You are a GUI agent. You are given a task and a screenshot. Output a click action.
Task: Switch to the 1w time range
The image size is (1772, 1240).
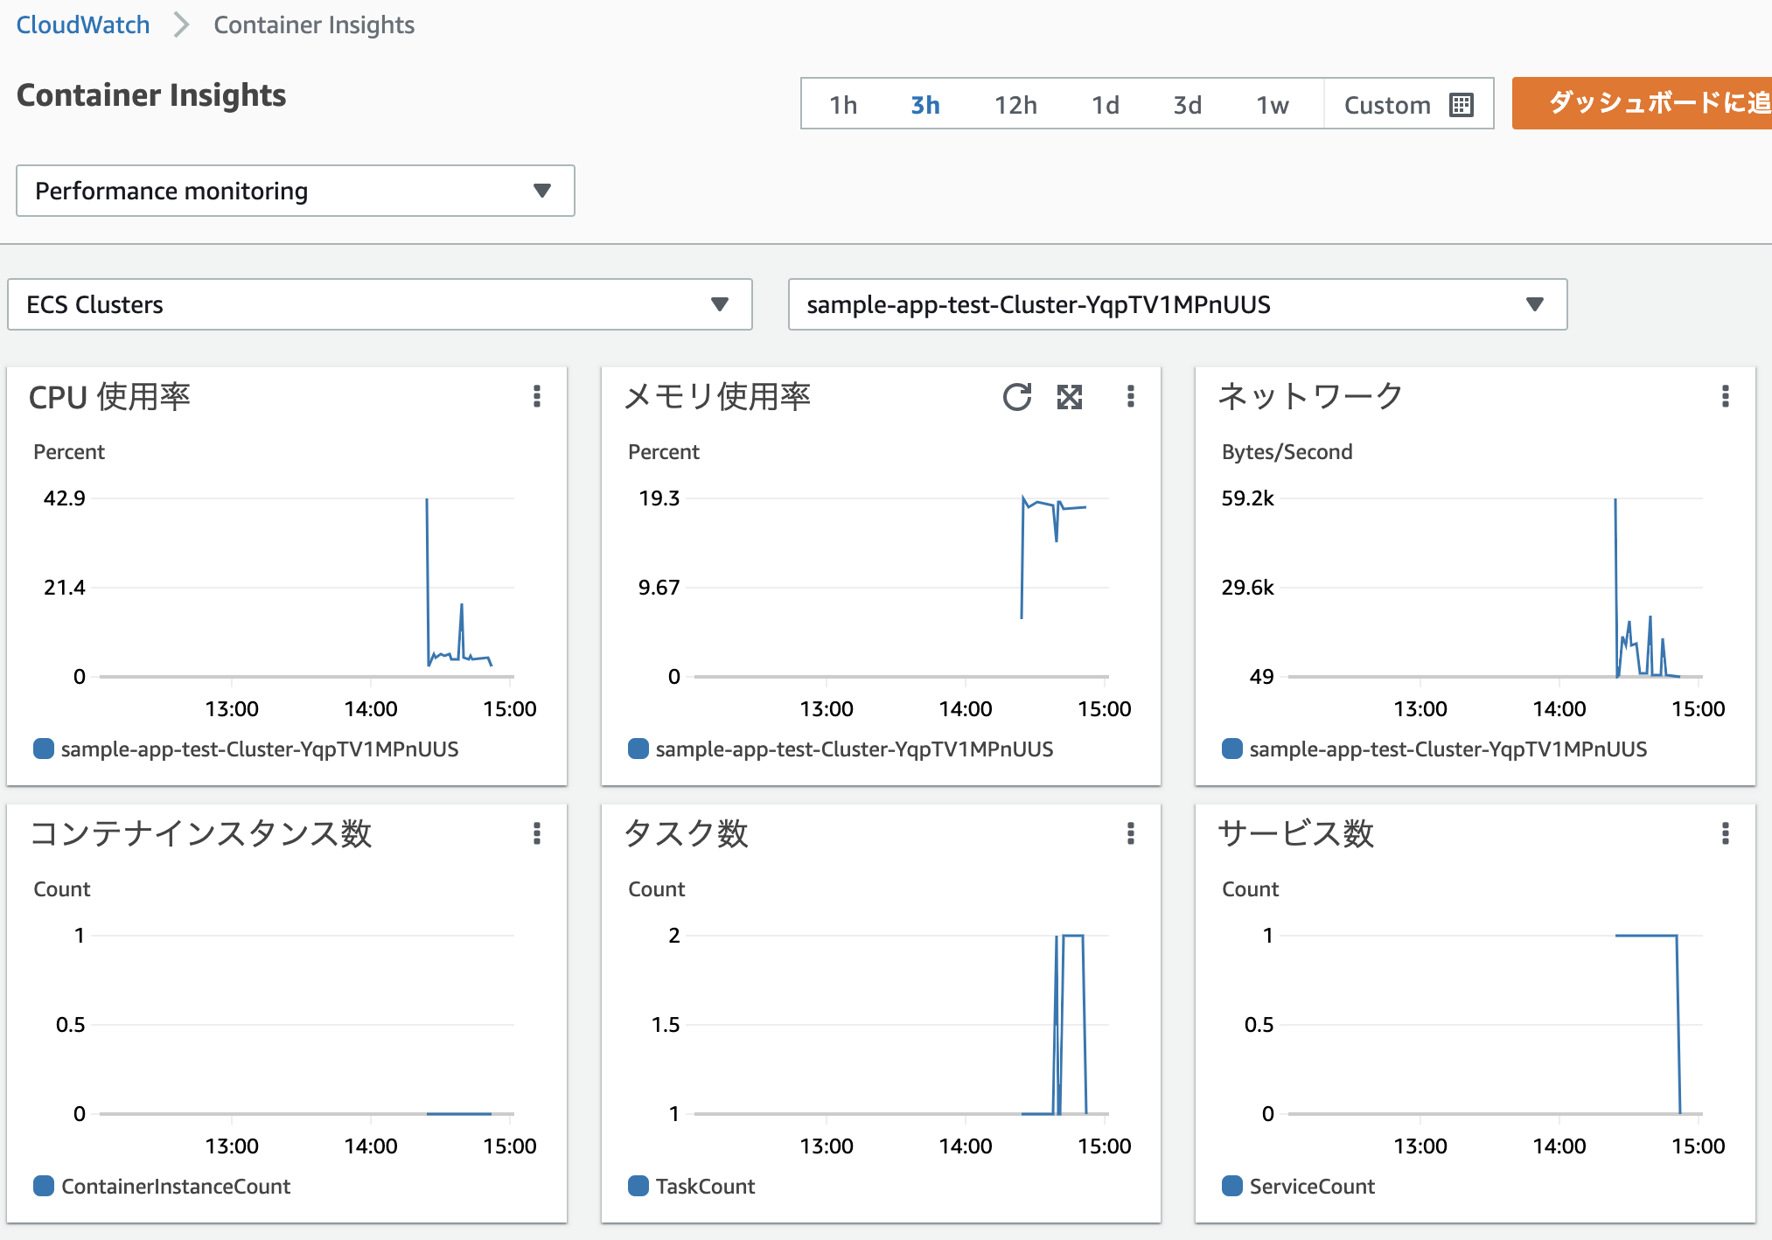[x=1272, y=104]
